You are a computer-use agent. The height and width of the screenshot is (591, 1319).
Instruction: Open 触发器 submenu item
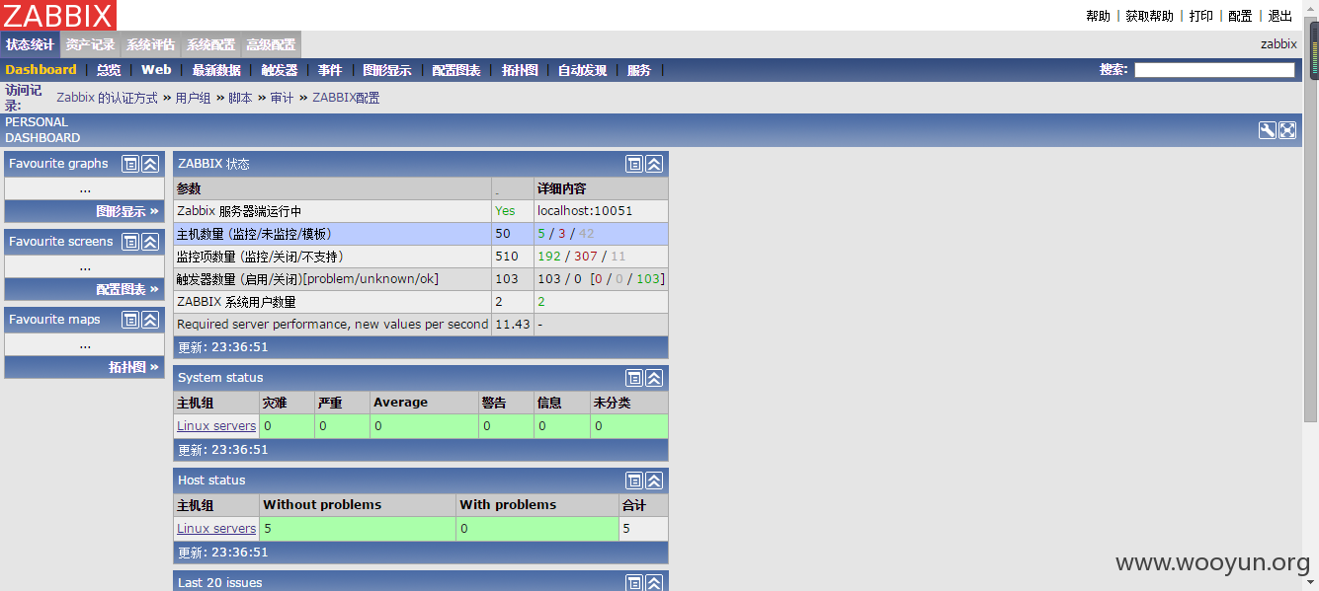[280, 70]
